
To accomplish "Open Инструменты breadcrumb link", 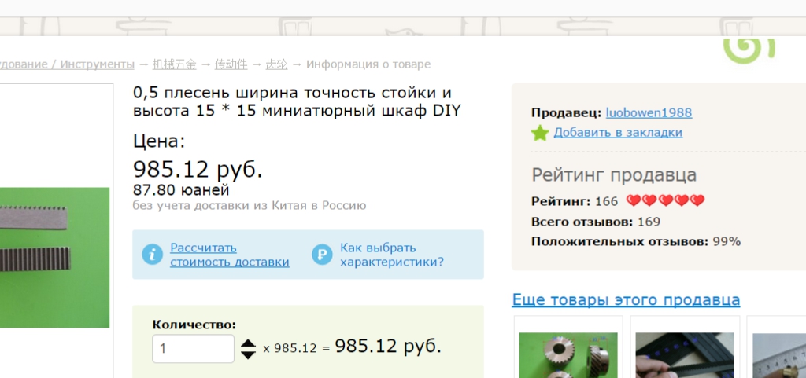I will [x=97, y=64].
